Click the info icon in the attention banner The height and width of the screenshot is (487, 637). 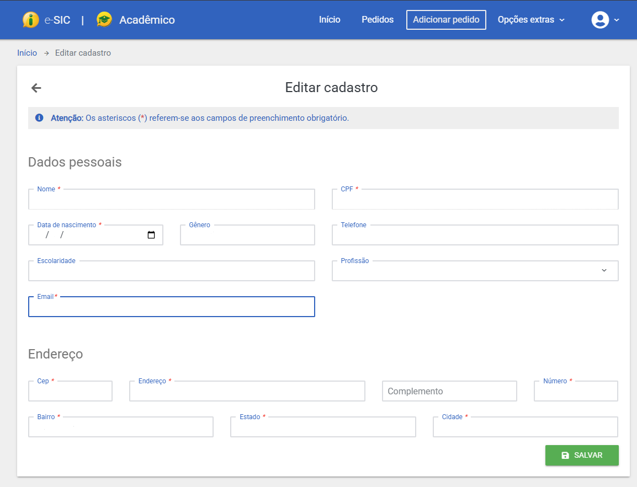[x=38, y=117]
